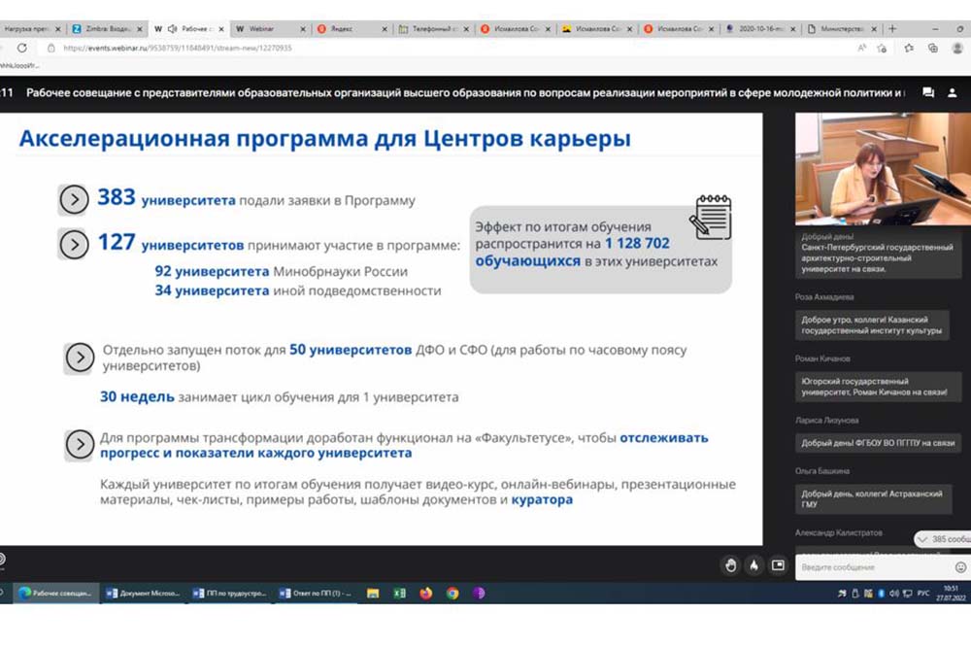This screenshot has width=971, height=648.
Task: Open the participants list icon
Action: (953, 92)
